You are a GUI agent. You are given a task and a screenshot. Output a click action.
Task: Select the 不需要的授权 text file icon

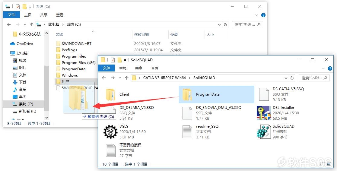click(x=111, y=150)
